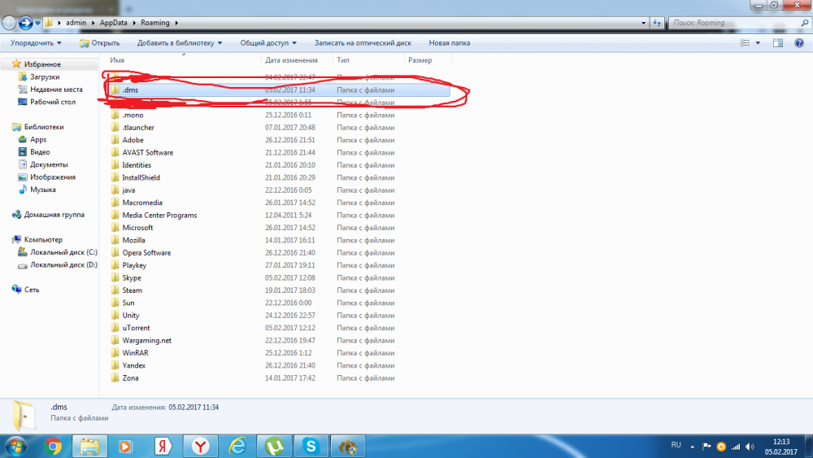The height and width of the screenshot is (458, 813).
Task: Focus the Roaming search field
Action: (733, 23)
